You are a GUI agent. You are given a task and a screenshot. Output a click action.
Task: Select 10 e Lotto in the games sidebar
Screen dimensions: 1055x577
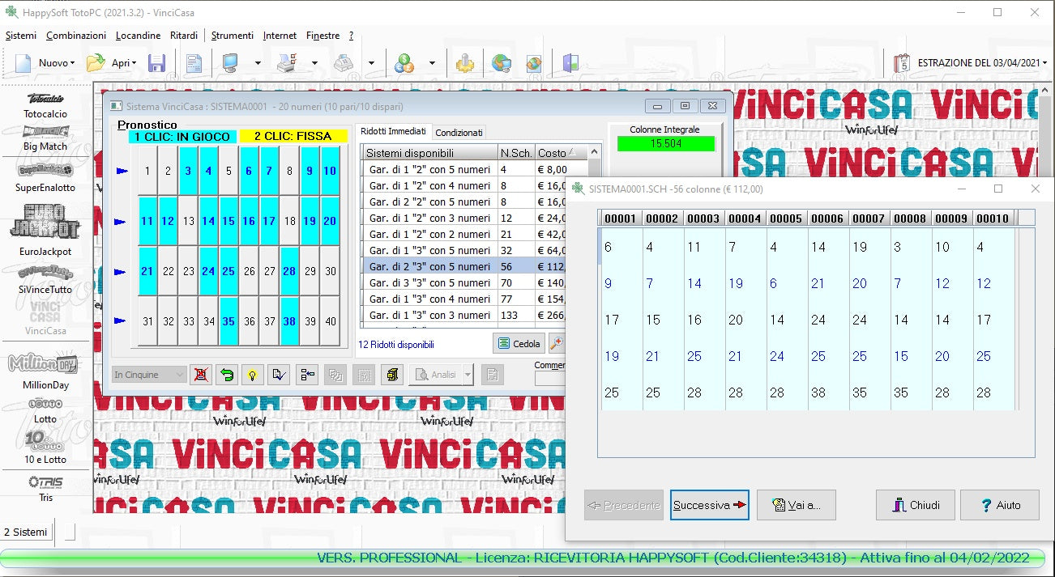click(45, 448)
